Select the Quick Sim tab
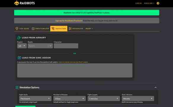173x107 pixels. coord(59,28)
